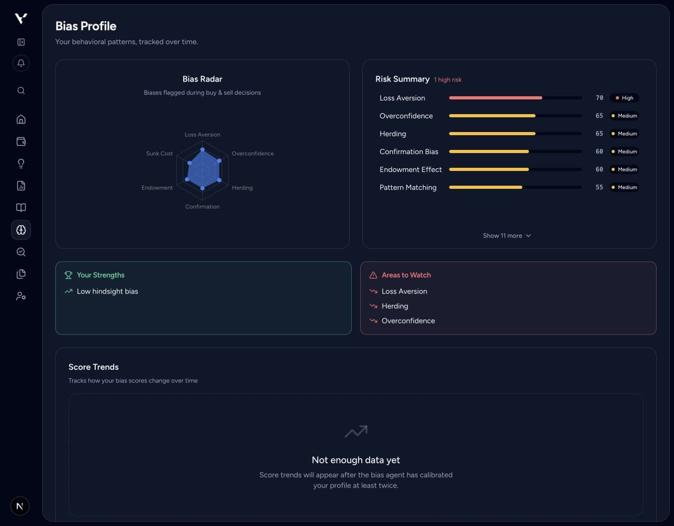Click the Pattern Matching score 55

coord(599,187)
